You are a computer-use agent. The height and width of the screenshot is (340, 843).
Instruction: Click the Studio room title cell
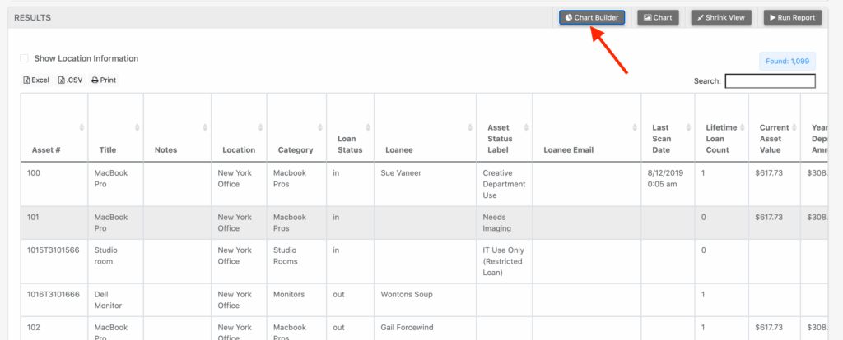tap(116, 261)
